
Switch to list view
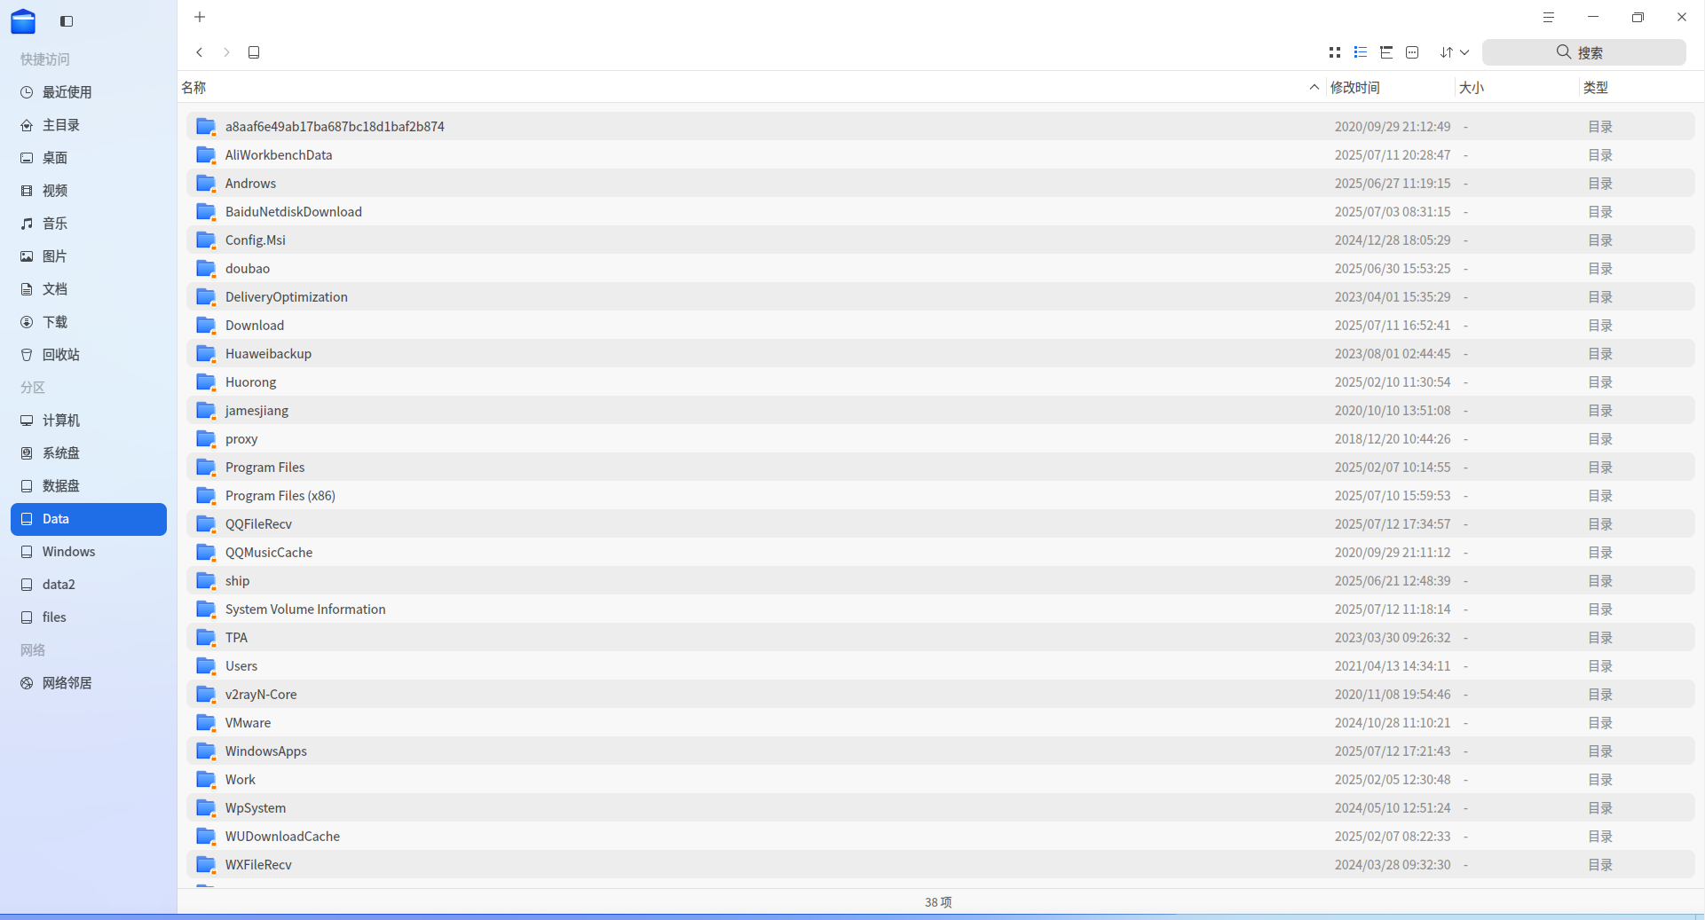coord(1360,52)
